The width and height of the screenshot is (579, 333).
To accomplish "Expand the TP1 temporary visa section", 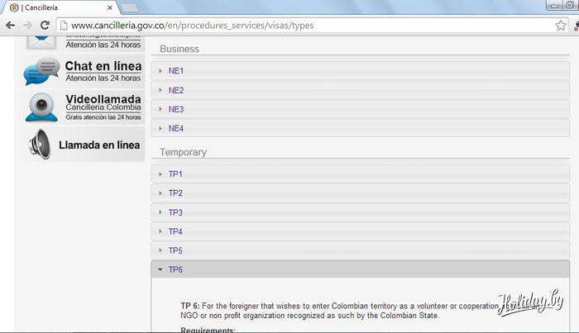I will pos(175,174).
